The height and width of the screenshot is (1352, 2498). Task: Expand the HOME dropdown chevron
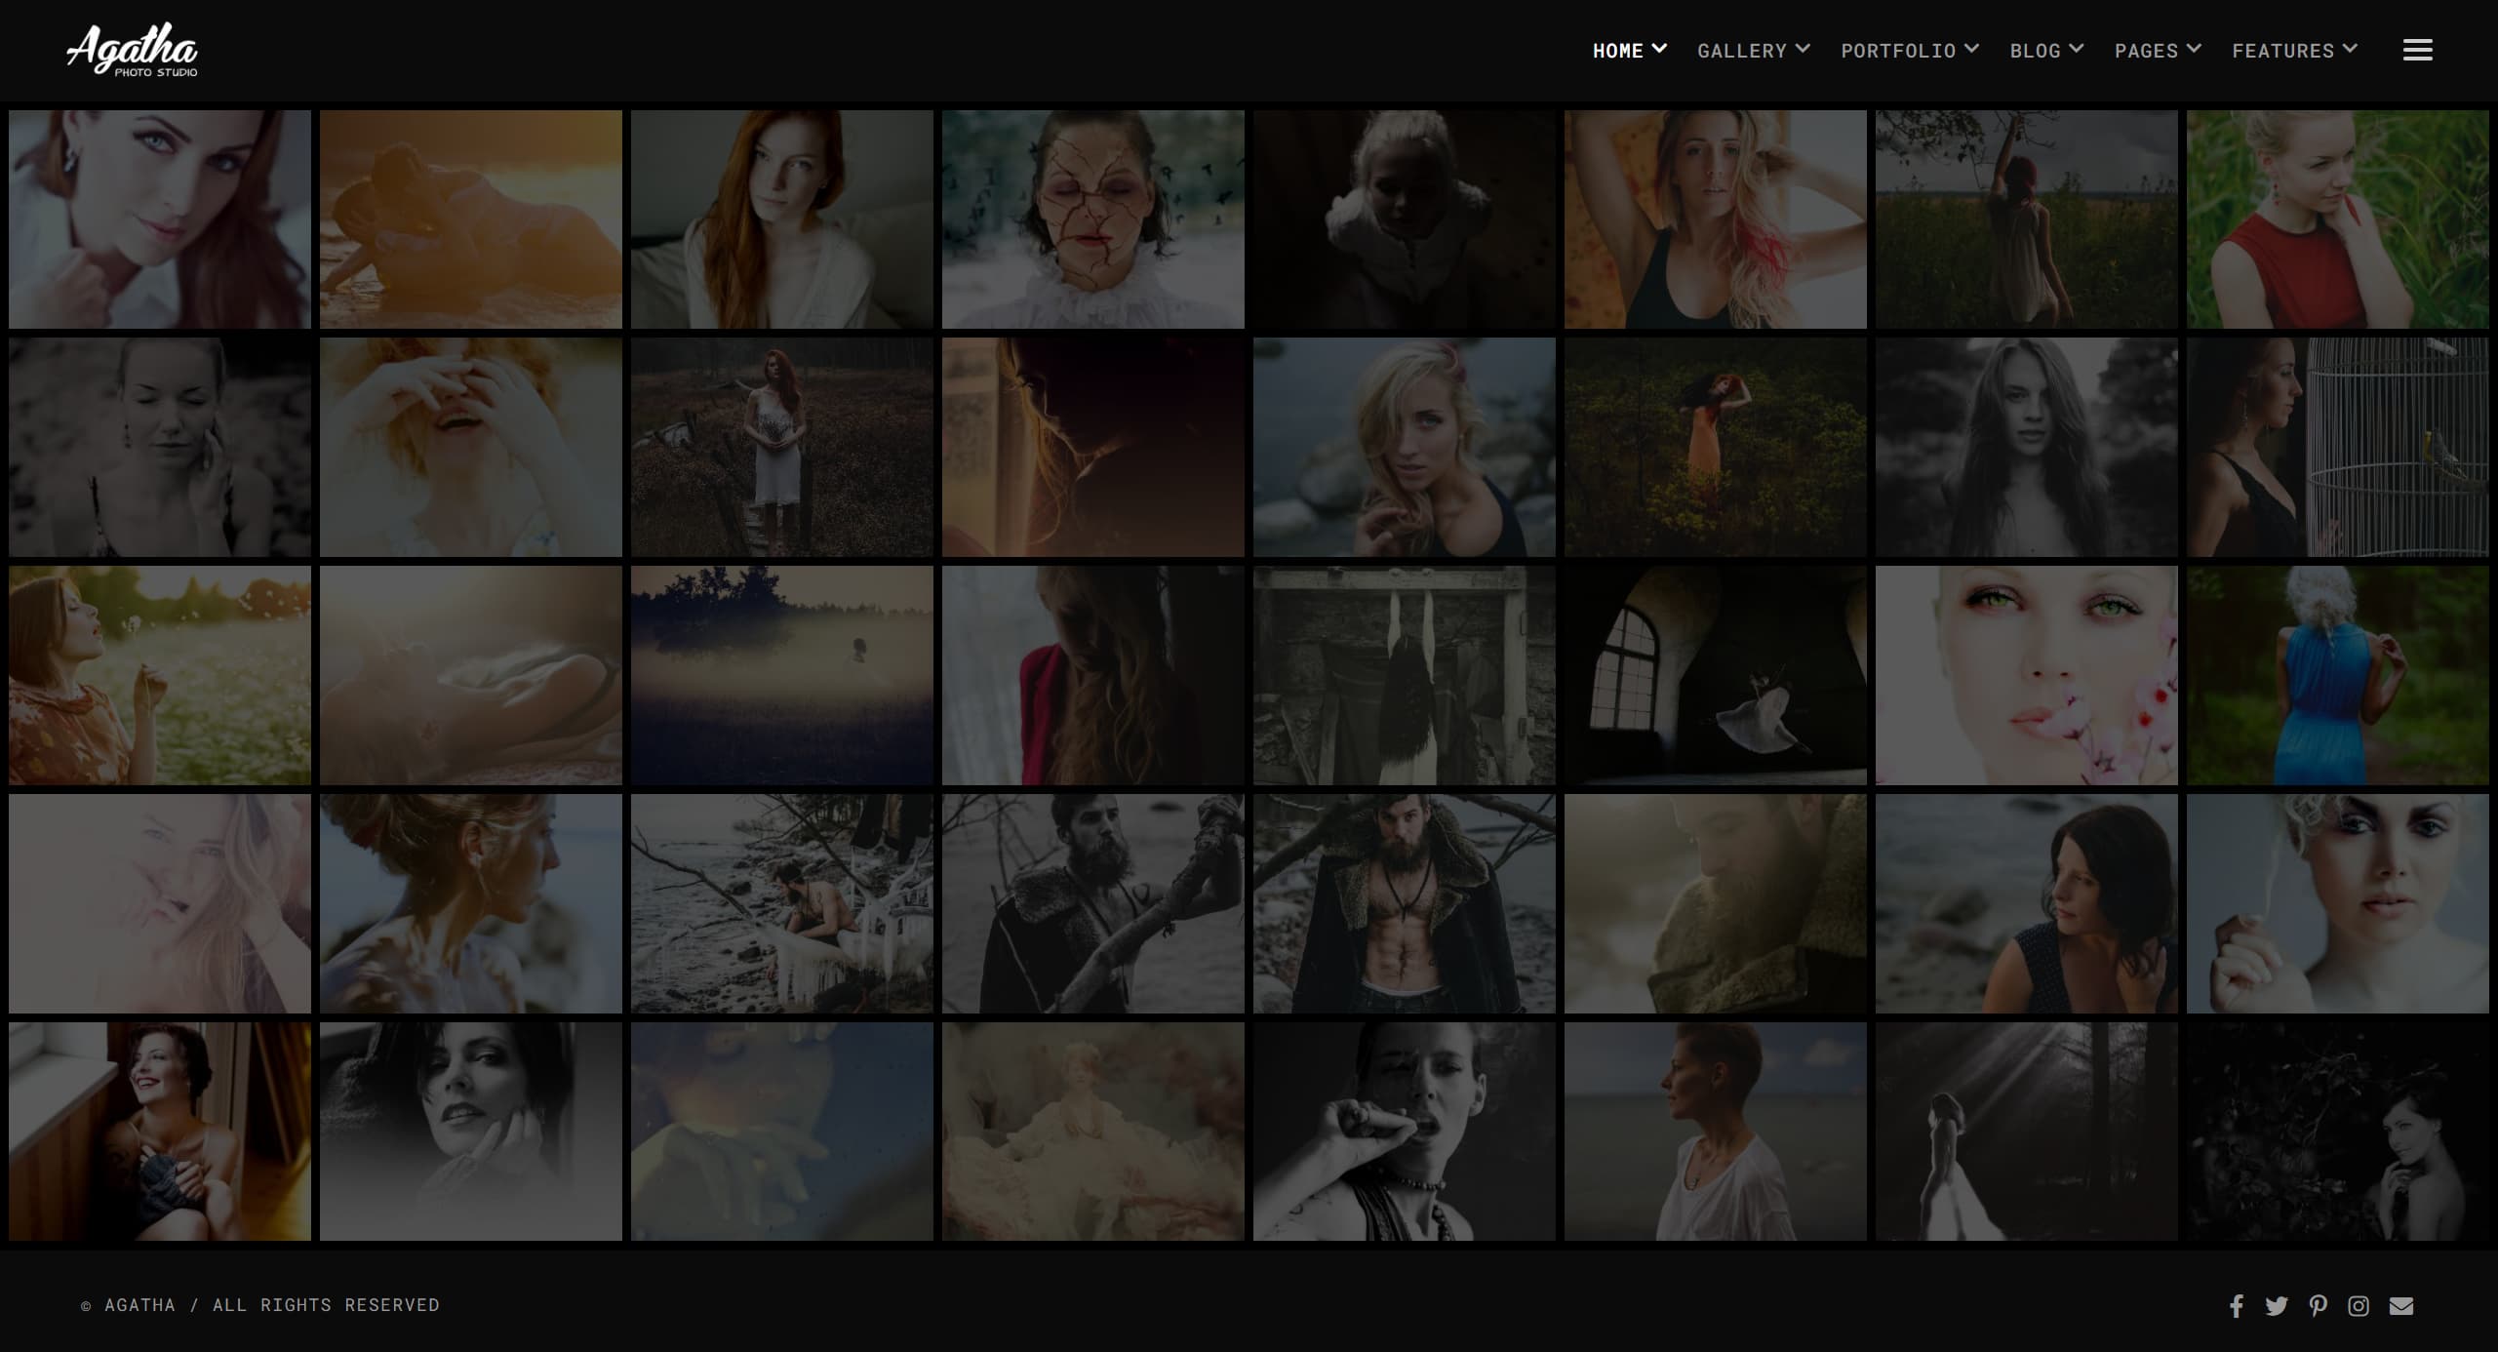(1659, 48)
